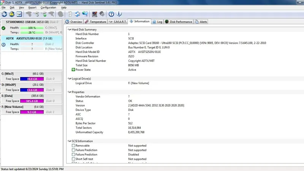Open the Configuration menu
The image size is (304, 171).
click(48, 8)
